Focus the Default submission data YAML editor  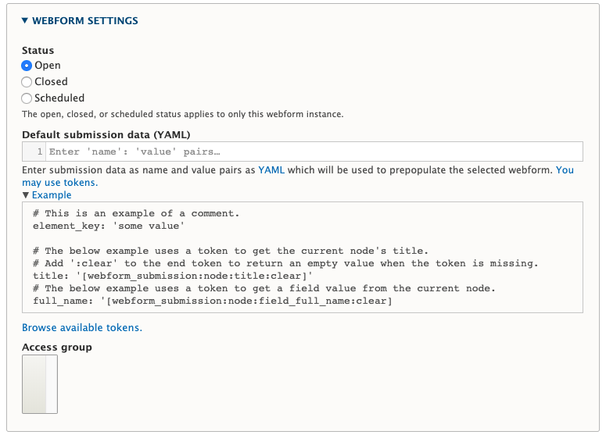tap(314, 151)
